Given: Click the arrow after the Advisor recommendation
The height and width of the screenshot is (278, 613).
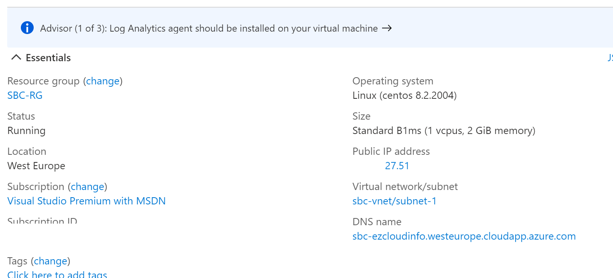Looking at the screenshot, I should point(386,28).
